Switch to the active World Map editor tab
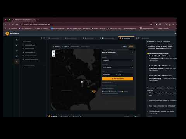The height and width of the screenshot is (139, 186). pos(126,38)
